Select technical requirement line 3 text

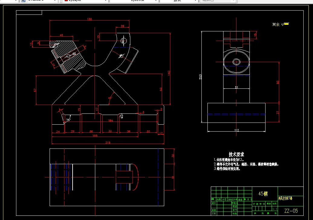[227, 169]
